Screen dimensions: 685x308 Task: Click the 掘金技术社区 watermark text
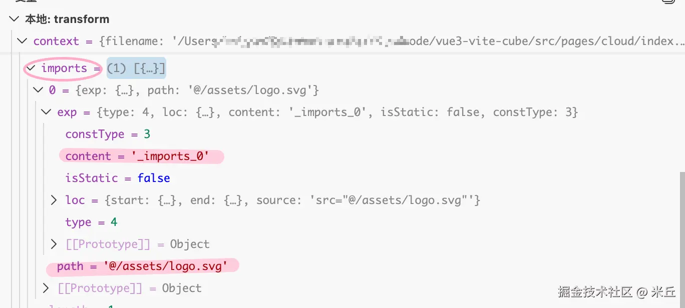pos(595,291)
